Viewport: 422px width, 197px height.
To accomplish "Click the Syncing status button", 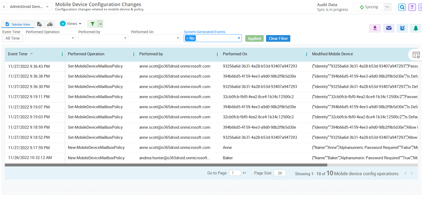I will click(x=369, y=7).
